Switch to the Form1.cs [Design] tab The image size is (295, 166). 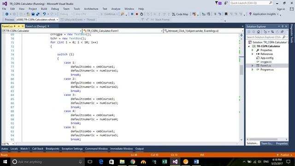36,26
